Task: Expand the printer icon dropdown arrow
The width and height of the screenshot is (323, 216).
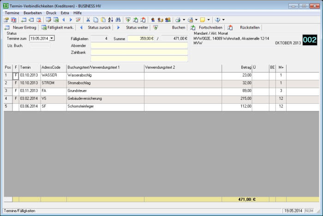Action: pyautogui.click(x=184, y=20)
